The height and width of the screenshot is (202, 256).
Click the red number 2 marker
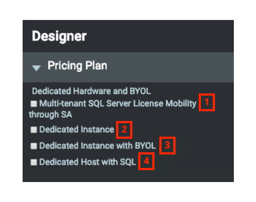pos(124,130)
